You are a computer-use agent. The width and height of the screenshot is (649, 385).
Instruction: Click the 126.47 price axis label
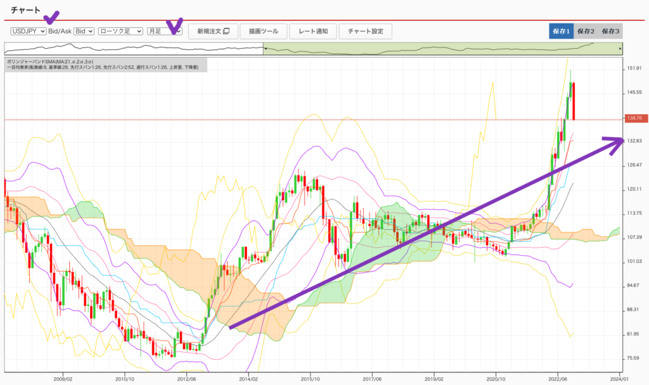tap(634, 165)
